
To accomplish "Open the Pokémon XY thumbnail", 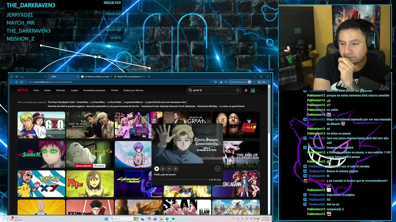I will tap(41, 183).
